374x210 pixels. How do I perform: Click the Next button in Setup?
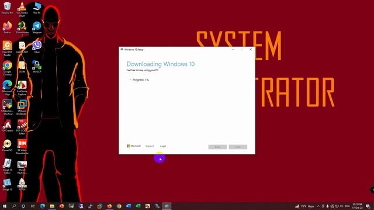[238, 147]
